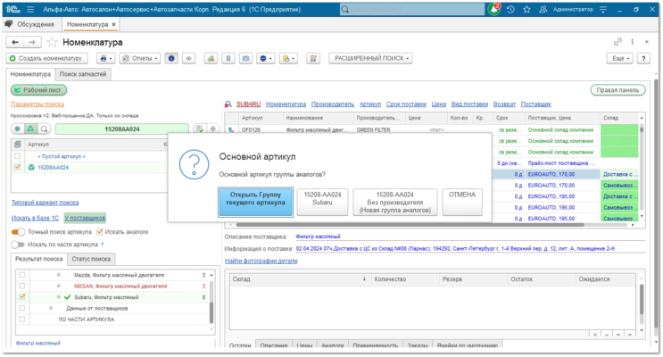The height and width of the screenshot is (357, 663).
Task: Sort by the Склад column arrow
Action: (364, 278)
